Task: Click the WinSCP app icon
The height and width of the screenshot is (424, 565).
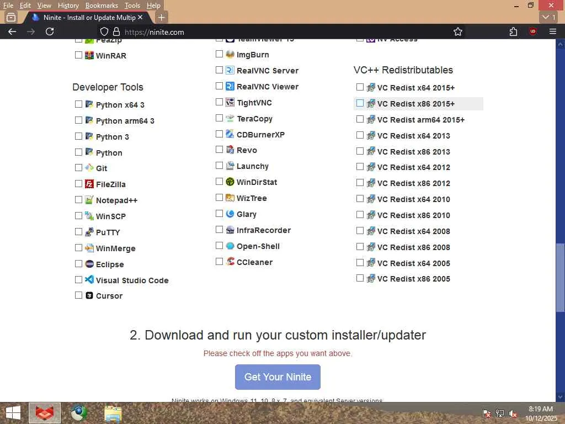Action: [89, 216]
